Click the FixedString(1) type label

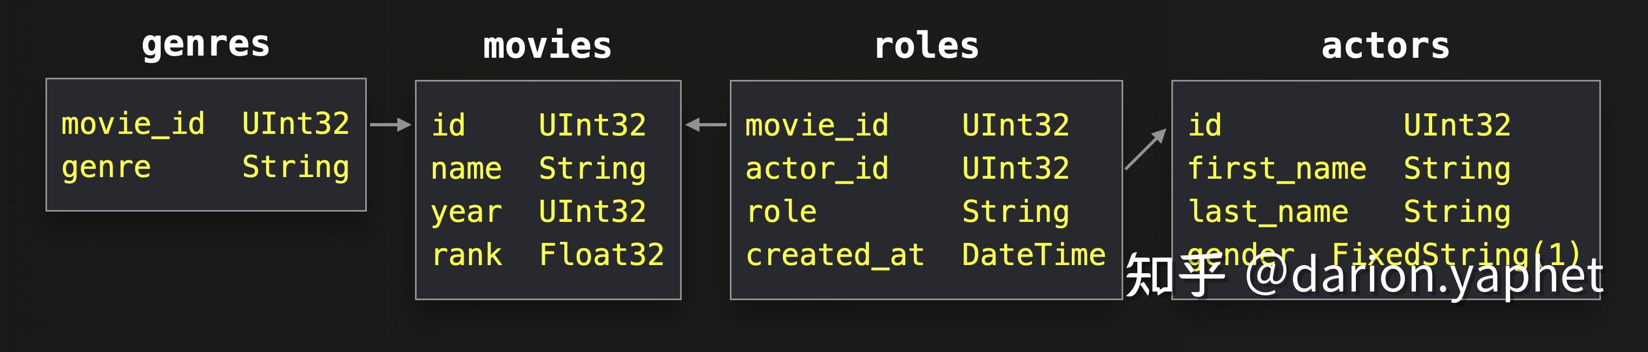(x=1455, y=254)
